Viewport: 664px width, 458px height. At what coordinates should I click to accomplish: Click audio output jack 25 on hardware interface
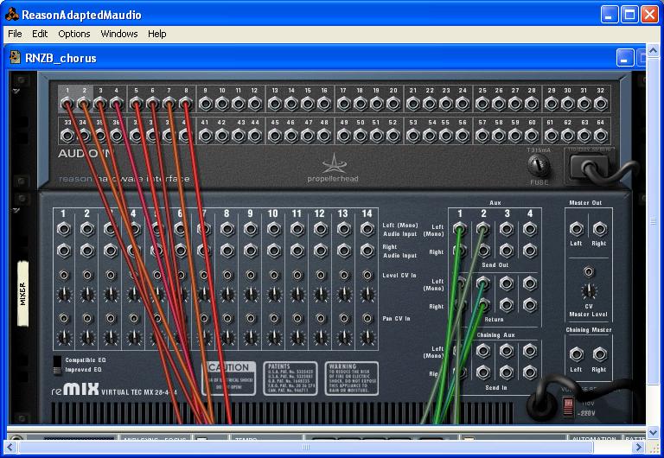pos(482,104)
